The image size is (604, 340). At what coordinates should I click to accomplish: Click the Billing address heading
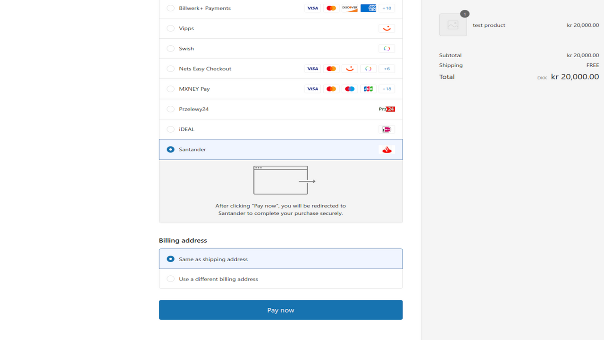coord(183,240)
